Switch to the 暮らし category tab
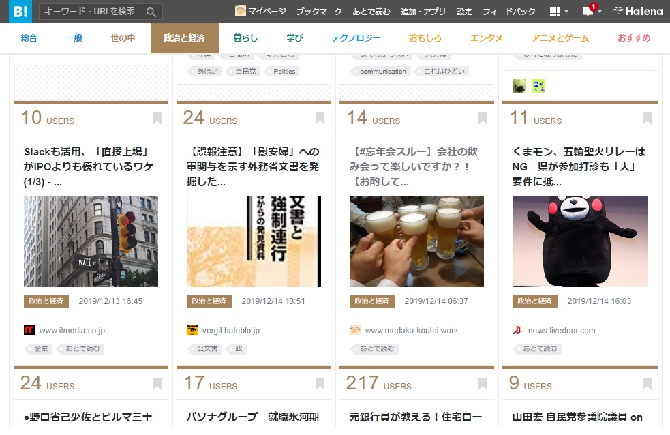Image resolution: width=670 pixels, height=435 pixels. pyautogui.click(x=245, y=38)
